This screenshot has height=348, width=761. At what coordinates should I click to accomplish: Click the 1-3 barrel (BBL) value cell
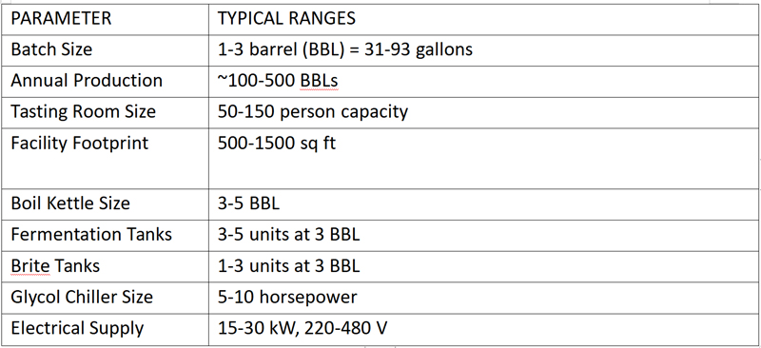[x=484, y=50]
